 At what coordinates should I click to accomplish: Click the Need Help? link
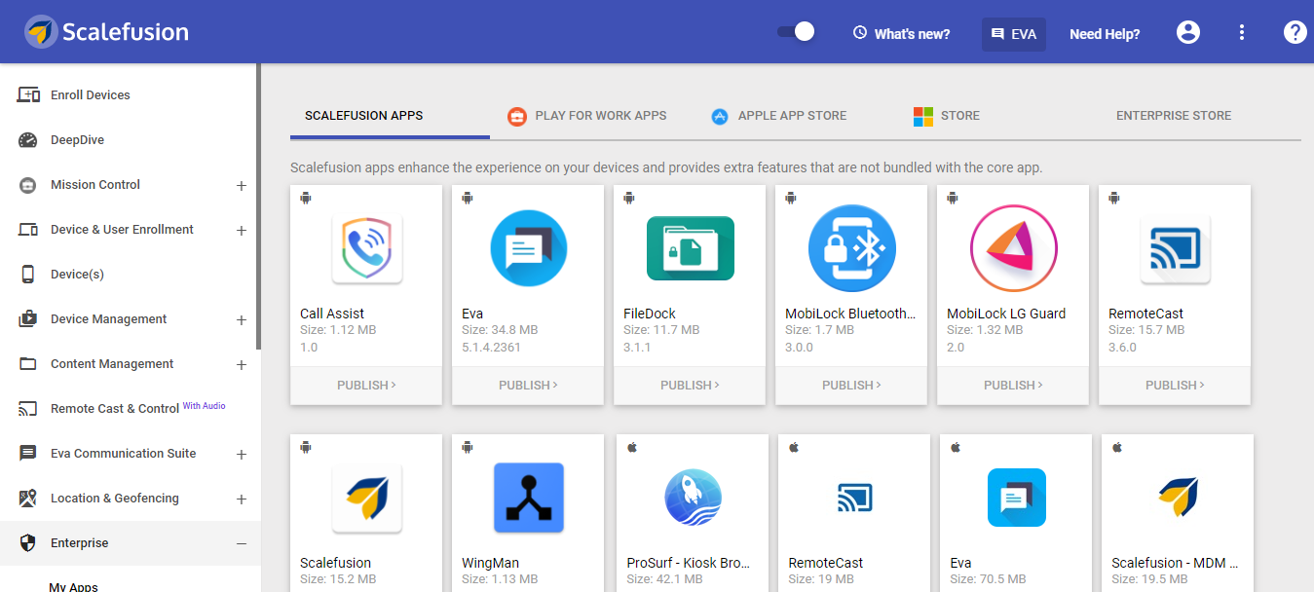(x=1105, y=34)
